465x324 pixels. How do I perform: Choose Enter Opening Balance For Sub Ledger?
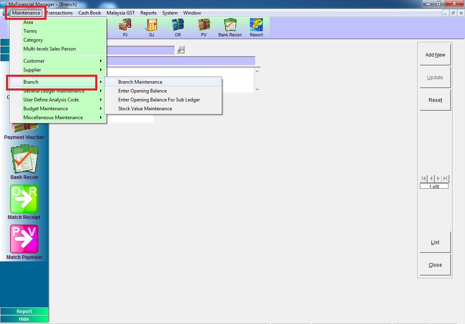point(159,100)
